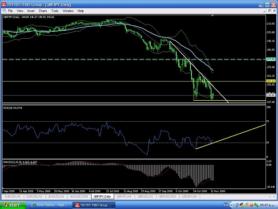Switch to the GBPJPY,H4 chart tab
This screenshot has width=278, height=209.
124,197
